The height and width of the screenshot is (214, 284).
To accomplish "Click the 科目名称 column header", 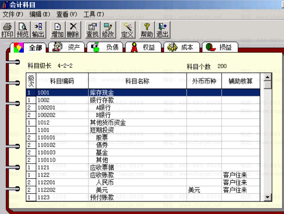I will tap(137, 81).
